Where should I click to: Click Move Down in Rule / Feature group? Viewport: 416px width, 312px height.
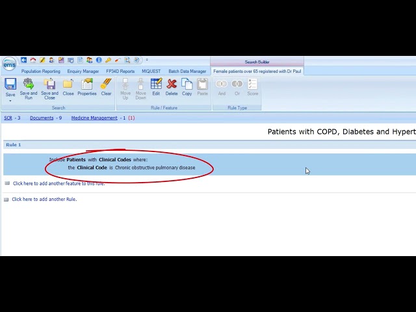[x=140, y=88]
